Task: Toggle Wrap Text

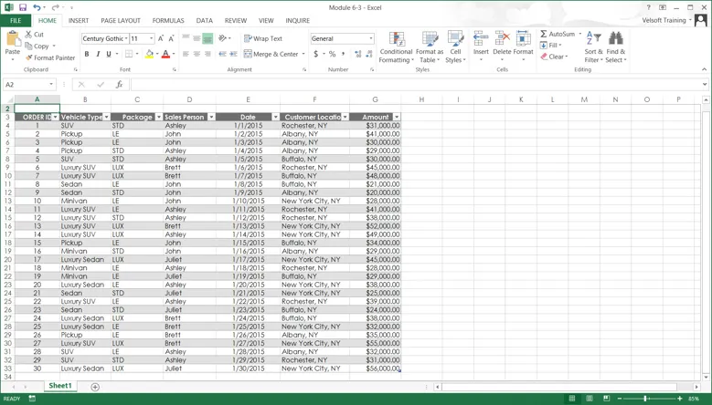Action: click(263, 38)
